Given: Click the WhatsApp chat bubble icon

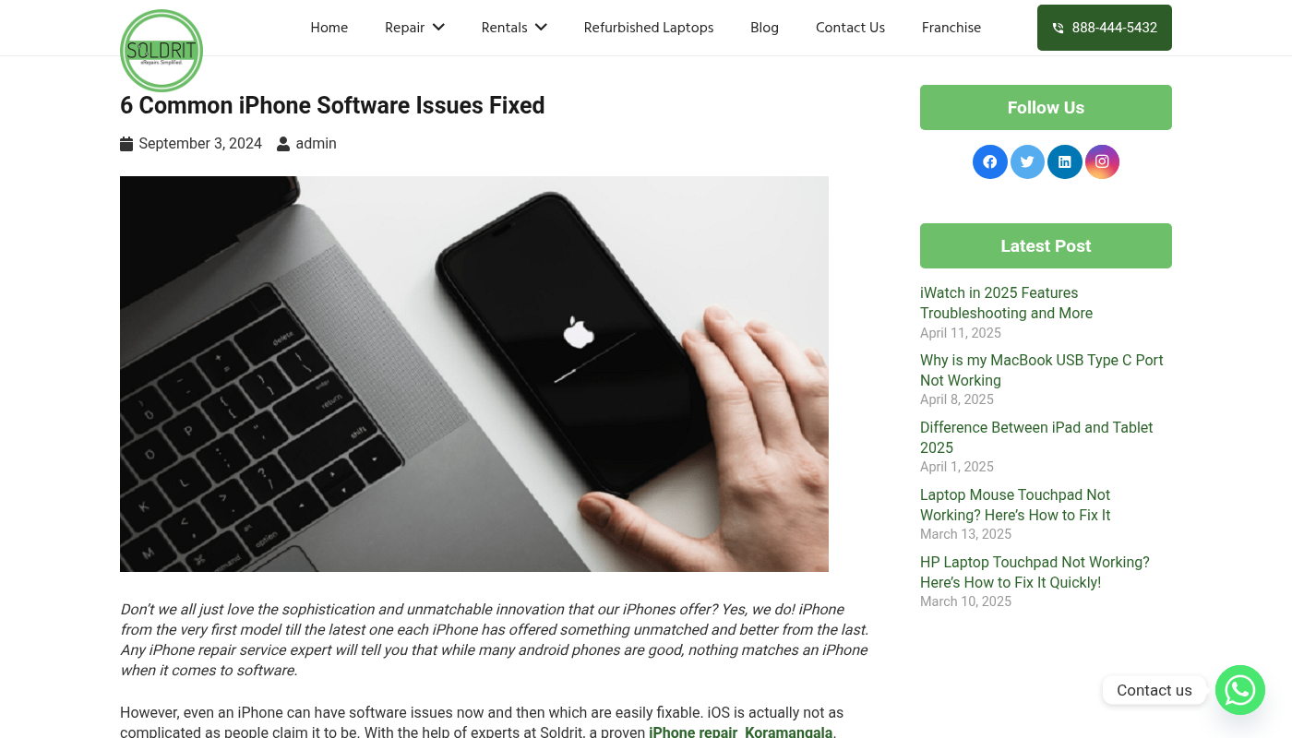Looking at the screenshot, I should 1239,690.
